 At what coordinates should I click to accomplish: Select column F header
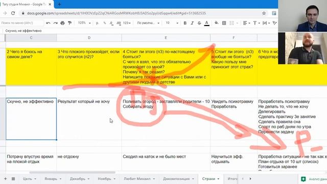click(233, 38)
